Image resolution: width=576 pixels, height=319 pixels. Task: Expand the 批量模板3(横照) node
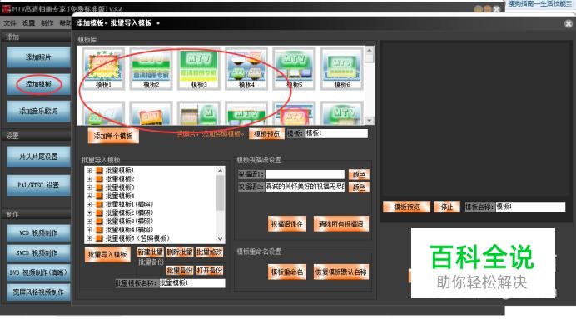pos(89,222)
